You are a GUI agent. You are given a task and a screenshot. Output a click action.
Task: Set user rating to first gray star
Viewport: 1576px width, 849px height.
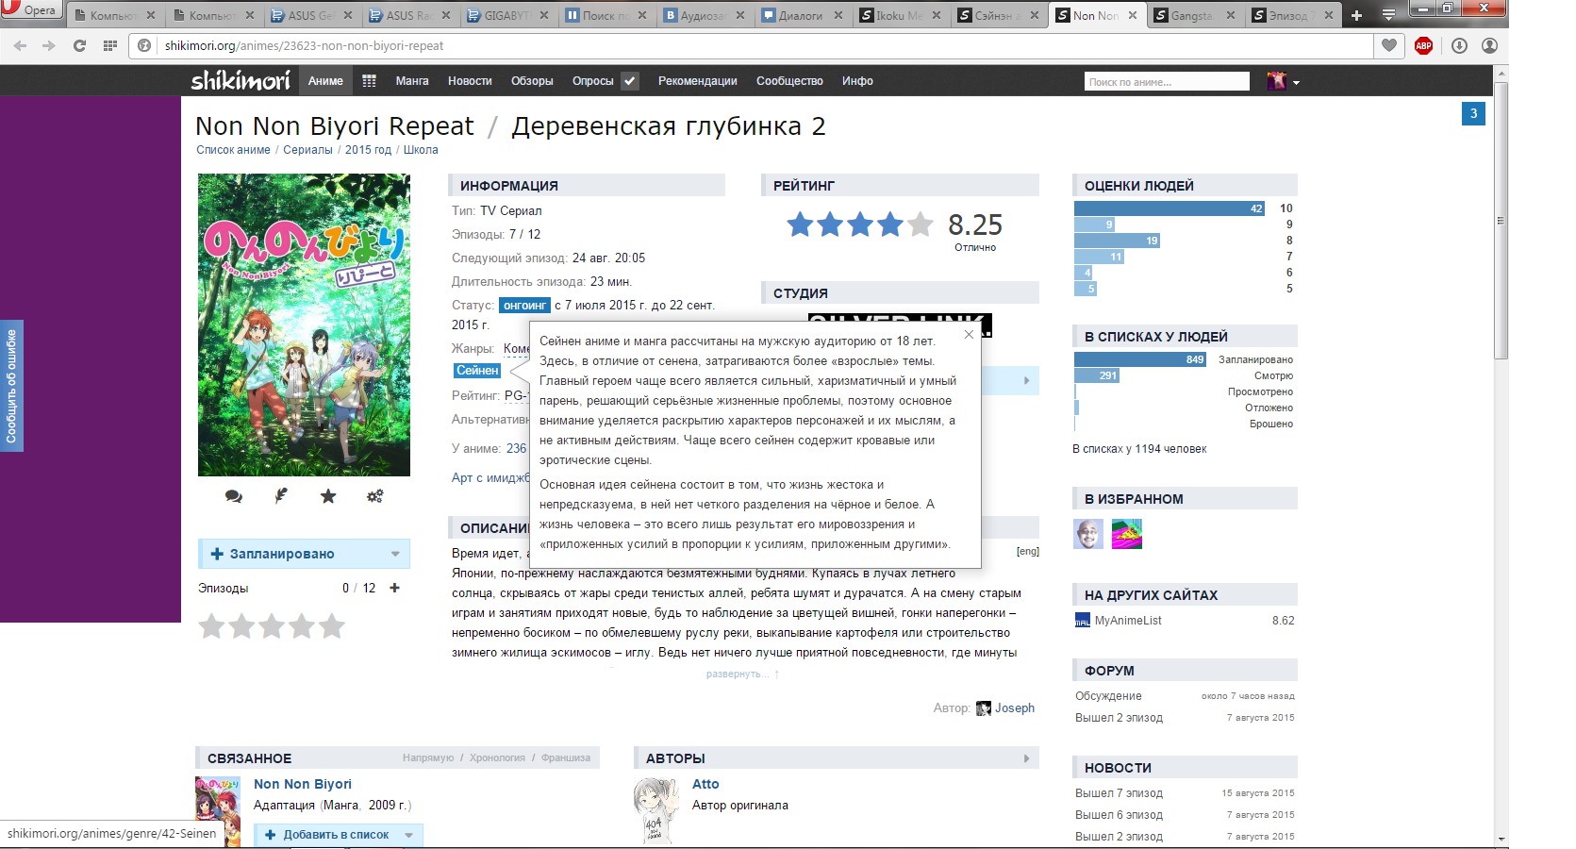point(212,626)
